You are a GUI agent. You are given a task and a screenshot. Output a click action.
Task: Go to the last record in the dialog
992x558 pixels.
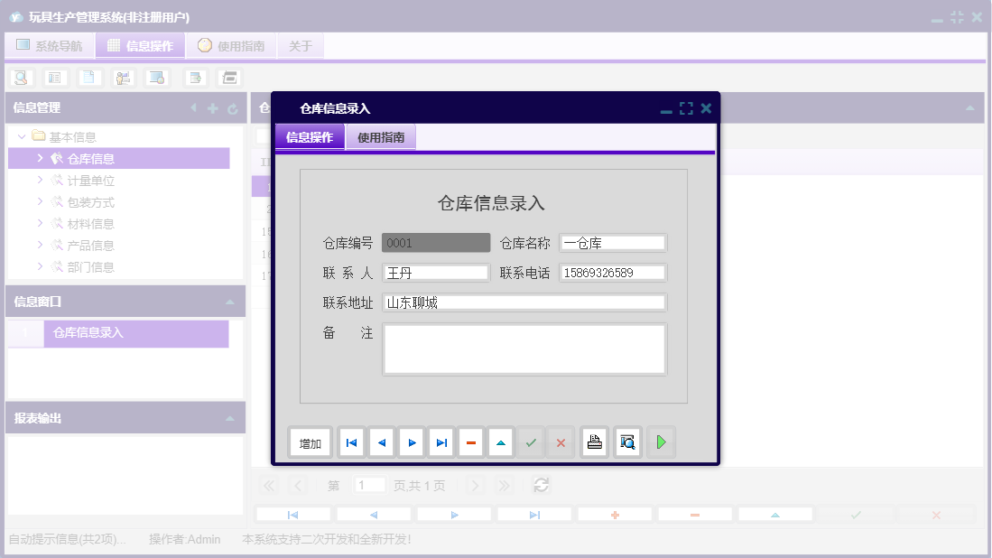coord(440,442)
